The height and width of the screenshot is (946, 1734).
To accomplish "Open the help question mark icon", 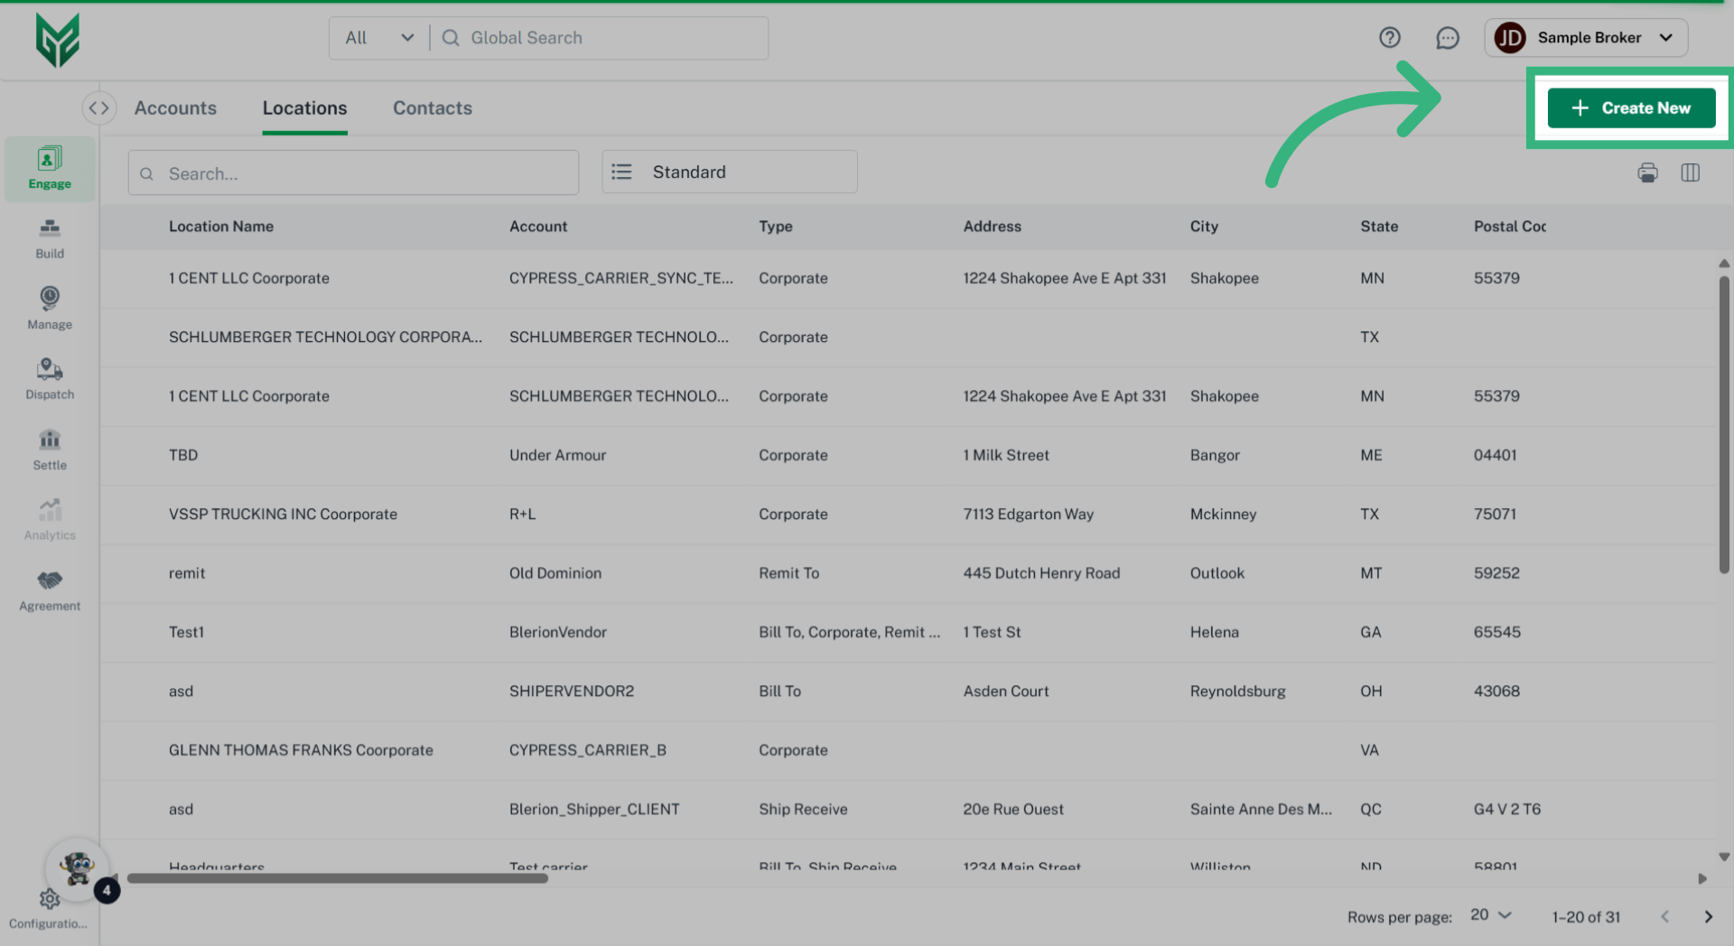I will click(x=1389, y=38).
